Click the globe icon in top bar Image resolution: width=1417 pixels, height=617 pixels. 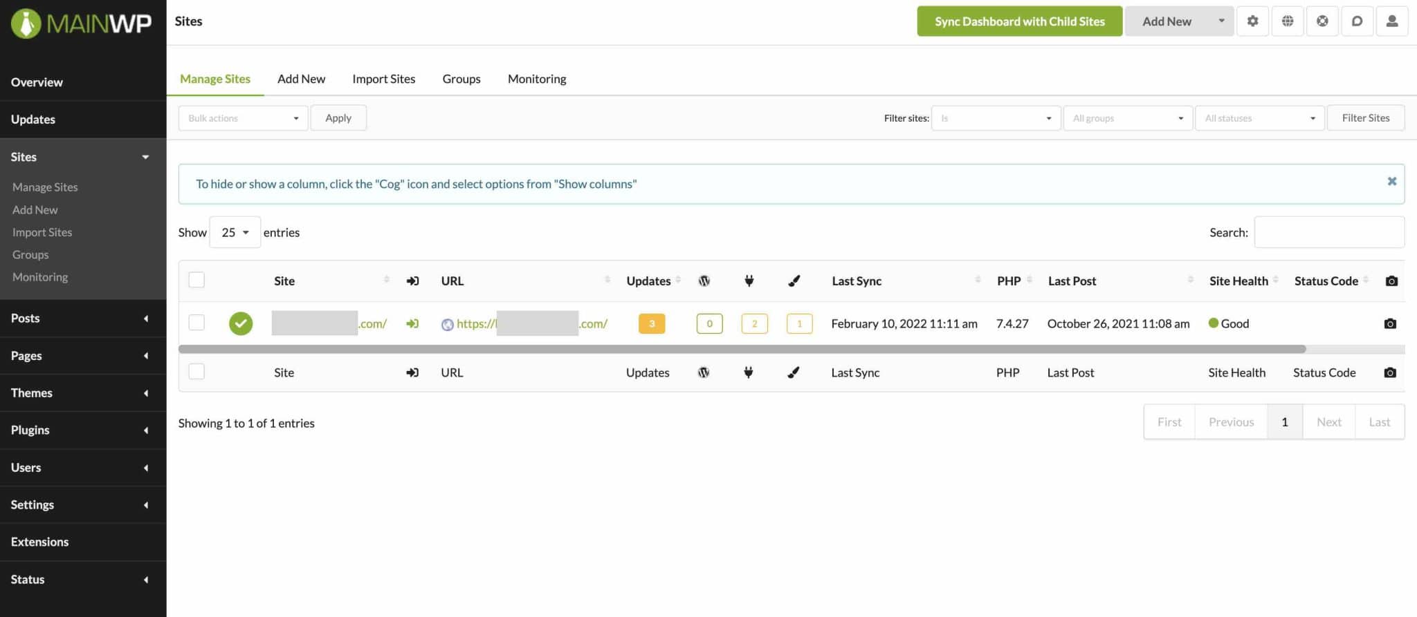1288,21
